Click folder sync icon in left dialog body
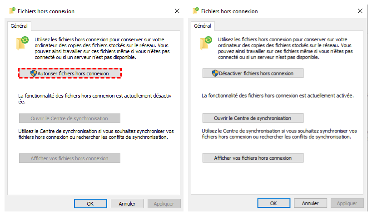The image size is (372, 216). pos(23,43)
